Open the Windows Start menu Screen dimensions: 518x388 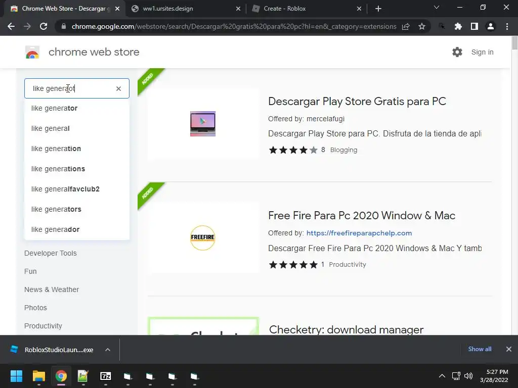point(16,376)
